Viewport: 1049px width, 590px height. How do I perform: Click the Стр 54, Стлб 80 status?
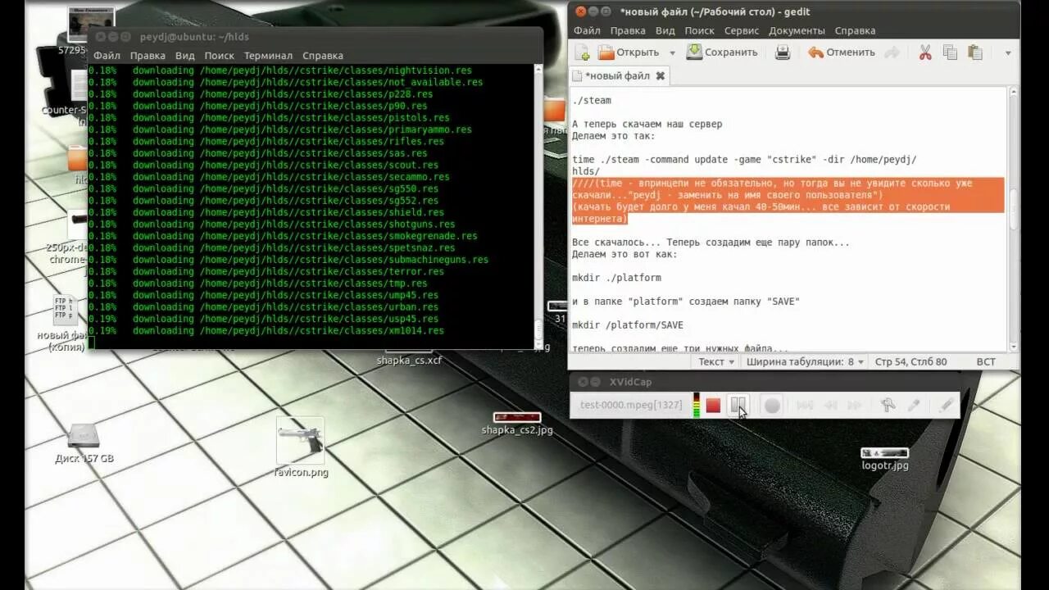pyautogui.click(x=910, y=361)
